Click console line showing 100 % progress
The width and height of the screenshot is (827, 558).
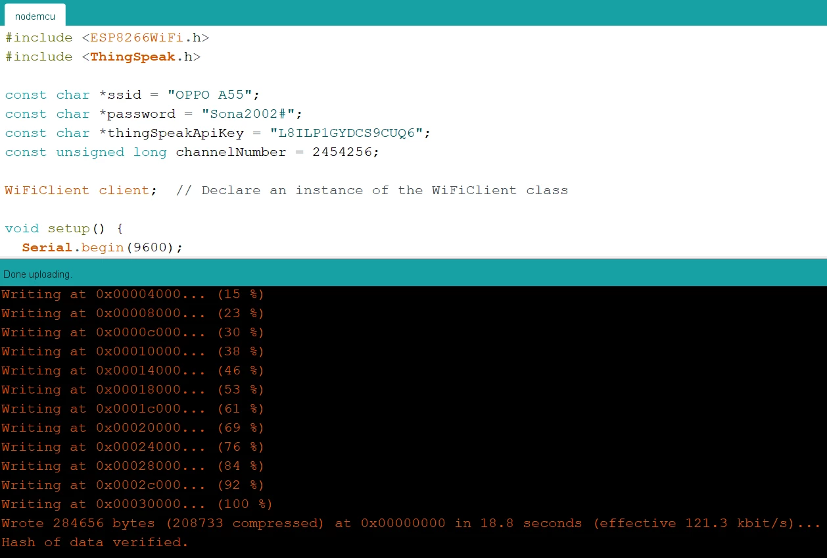coord(137,504)
